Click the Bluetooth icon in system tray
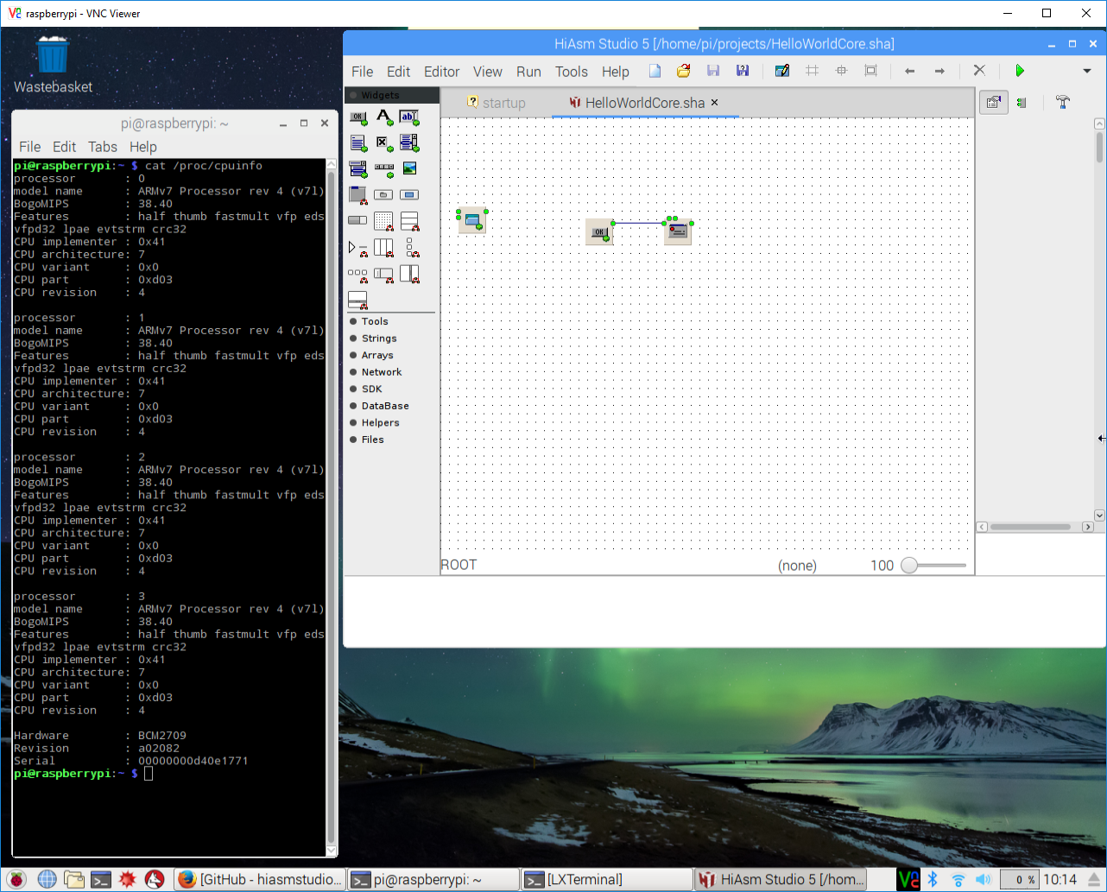The height and width of the screenshot is (892, 1107). pyautogui.click(x=933, y=879)
